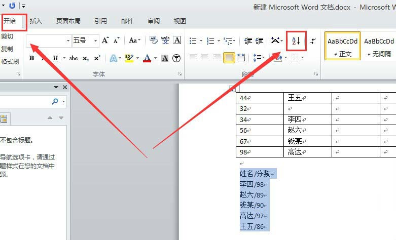Click the table cell containing 王五
396x240 pixels.
click(x=307, y=97)
